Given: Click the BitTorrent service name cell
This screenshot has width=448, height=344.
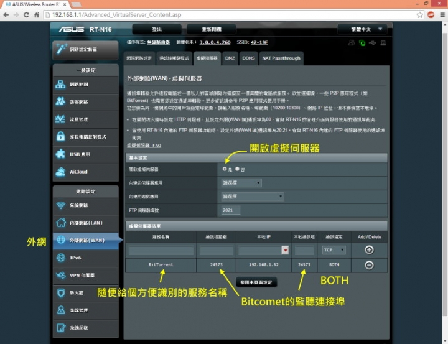Looking at the screenshot, I should 161,265.
